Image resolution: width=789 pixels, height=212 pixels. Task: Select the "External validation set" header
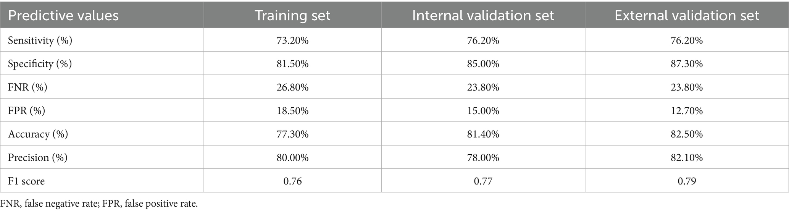tap(687, 16)
